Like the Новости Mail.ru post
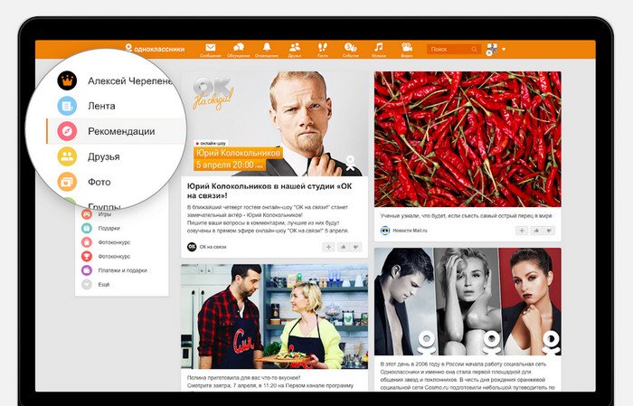This screenshot has height=406, width=633. point(536,231)
